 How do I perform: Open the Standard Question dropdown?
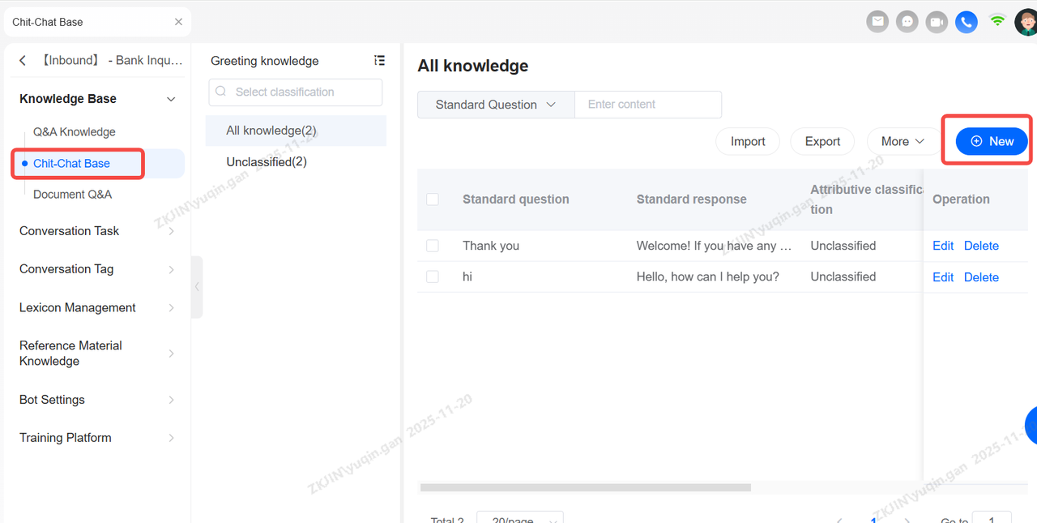pyautogui.click(x=495, y=105)
